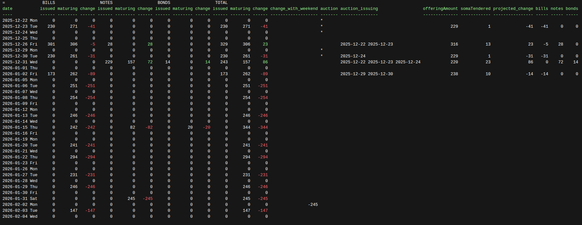Viewport: 582px width, 225px height.
Task: Select the row date '2025-12-31 Wed'
Action: 20,62
